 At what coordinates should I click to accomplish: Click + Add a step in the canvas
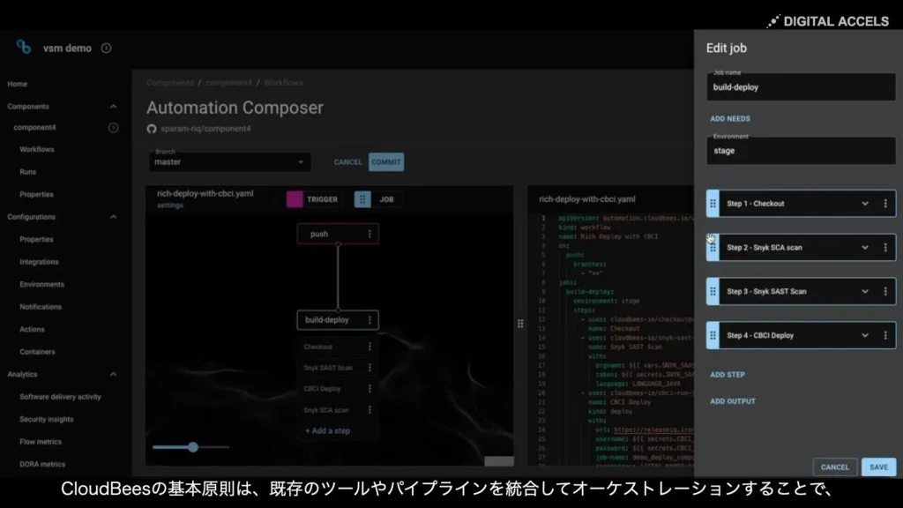(x=328, y=430)
